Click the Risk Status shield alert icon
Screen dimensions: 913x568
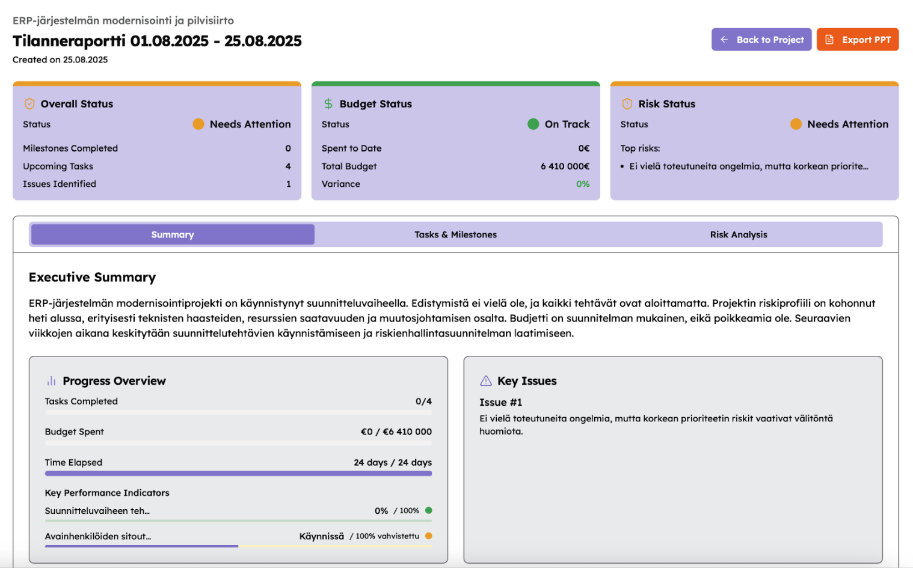click(627, 104)
